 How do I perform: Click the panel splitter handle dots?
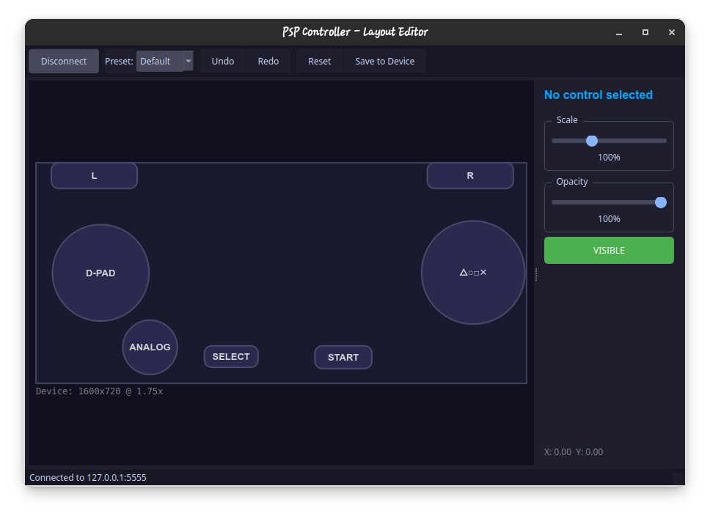click(536, 274)
